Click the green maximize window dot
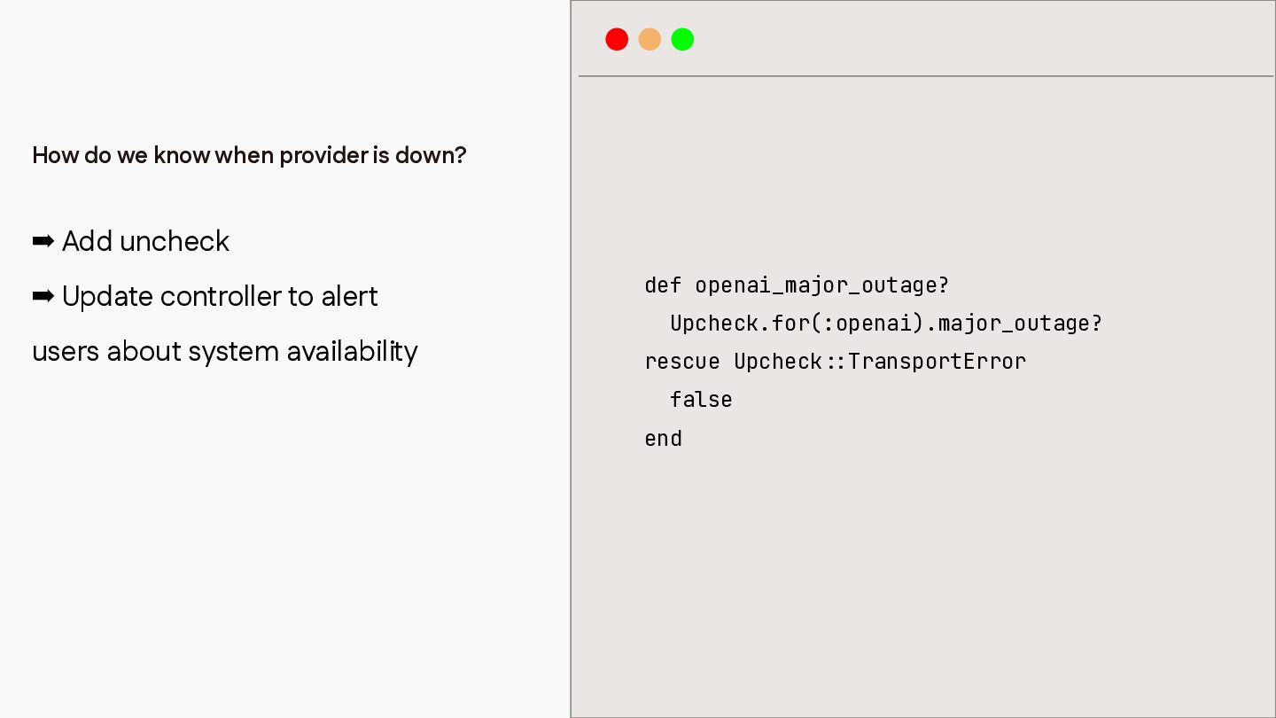 coord(682,39)
